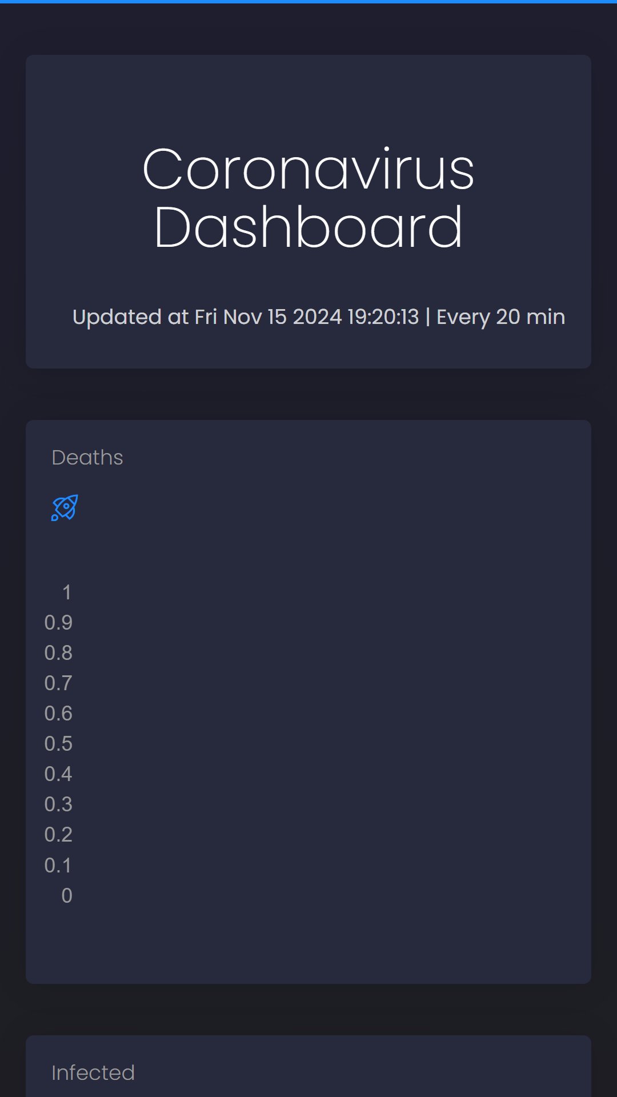The height and width of the screenshot is (1097, 617).
Task: Open the Infected card heading
Action: pyautogui.click(x=93, y=1073)
